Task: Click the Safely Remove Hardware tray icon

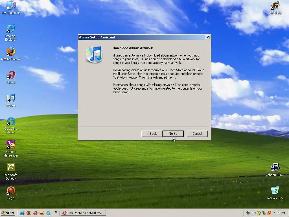Action: tap(264, 213)
